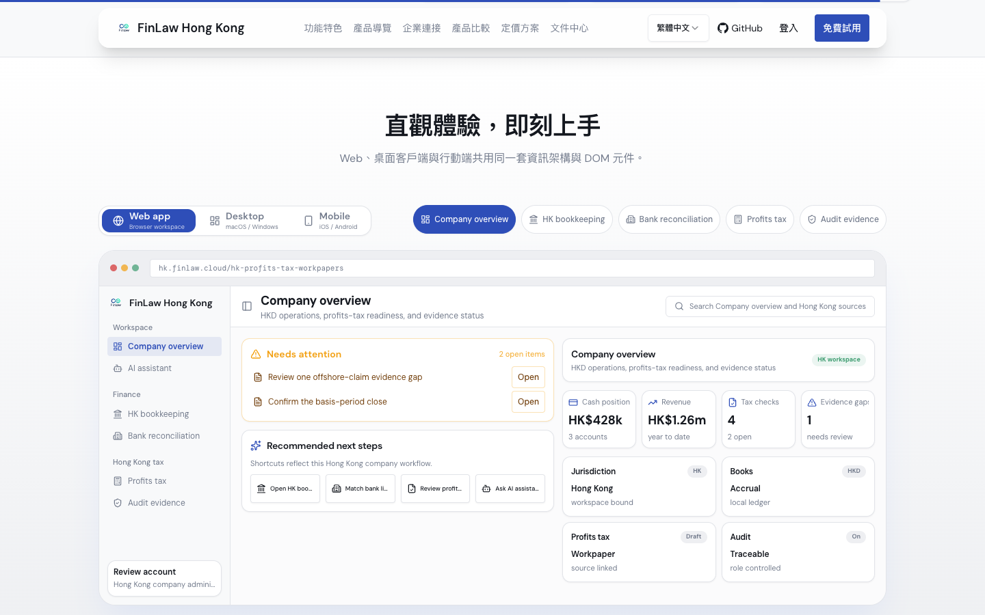Select the Profits tax pill tab
985x615 pixels.
[x=760, y=219]
